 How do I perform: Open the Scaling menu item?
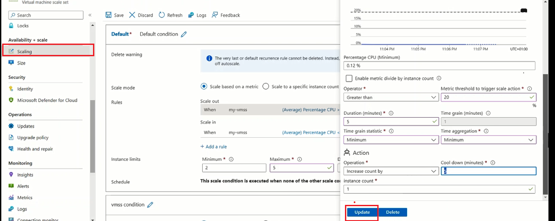(48, 51)
